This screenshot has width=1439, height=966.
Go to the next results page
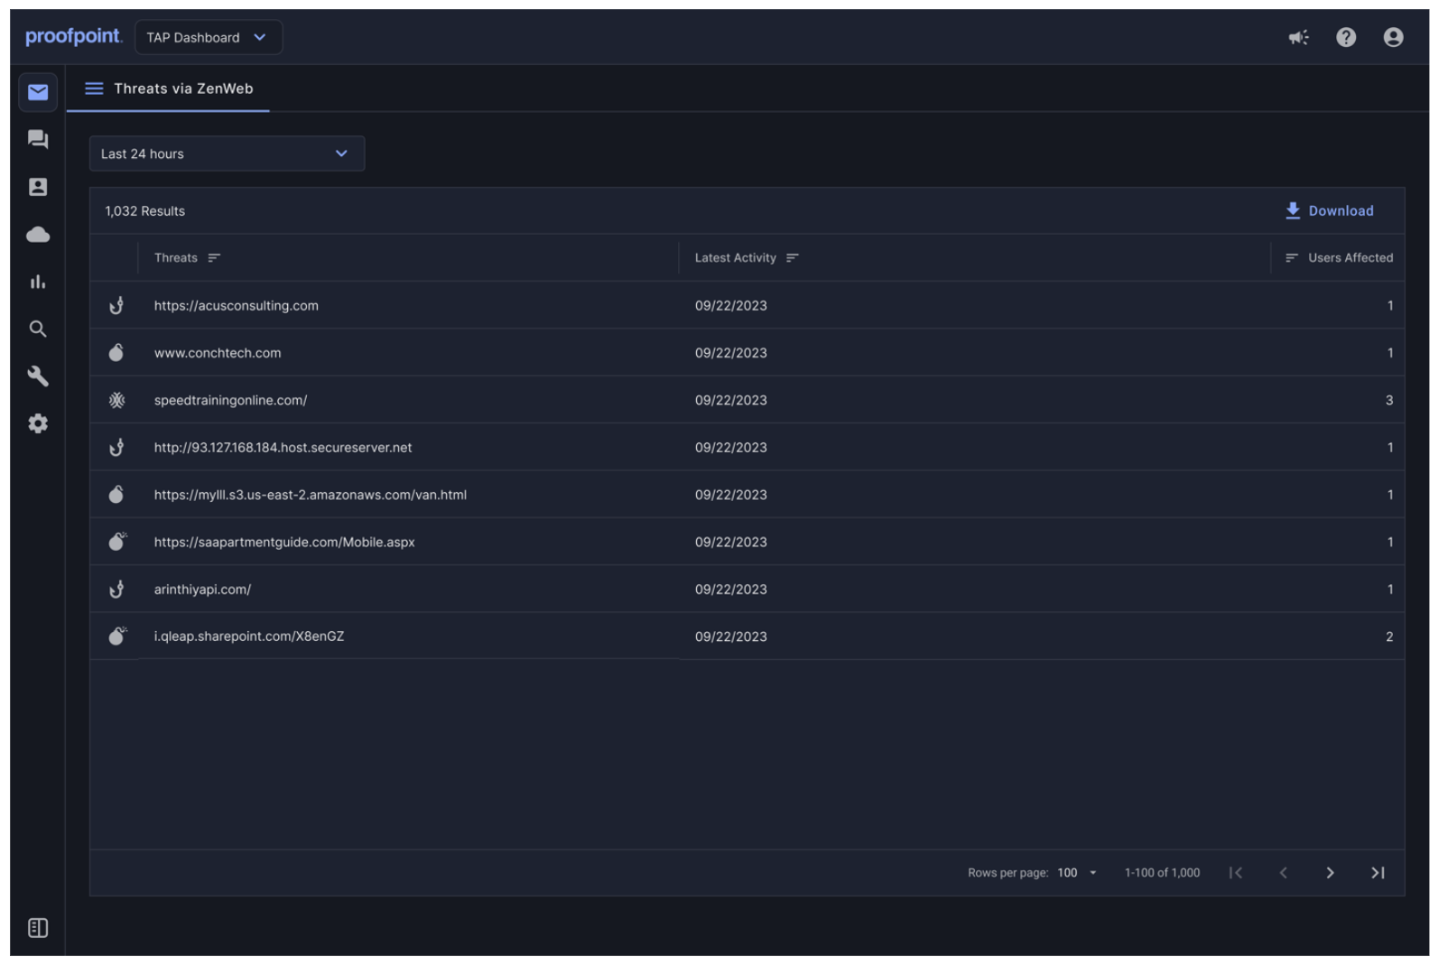[1329, 872]
